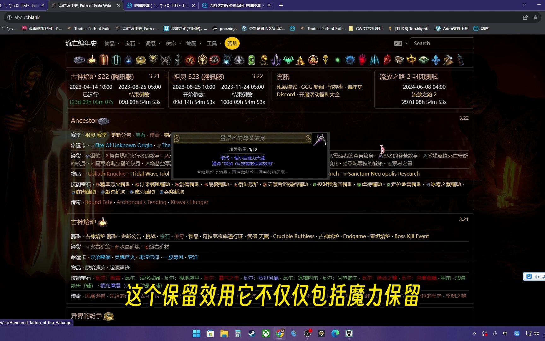
Task: Launch the Xbox app from taskbar
Action: (x=266, y=333)
